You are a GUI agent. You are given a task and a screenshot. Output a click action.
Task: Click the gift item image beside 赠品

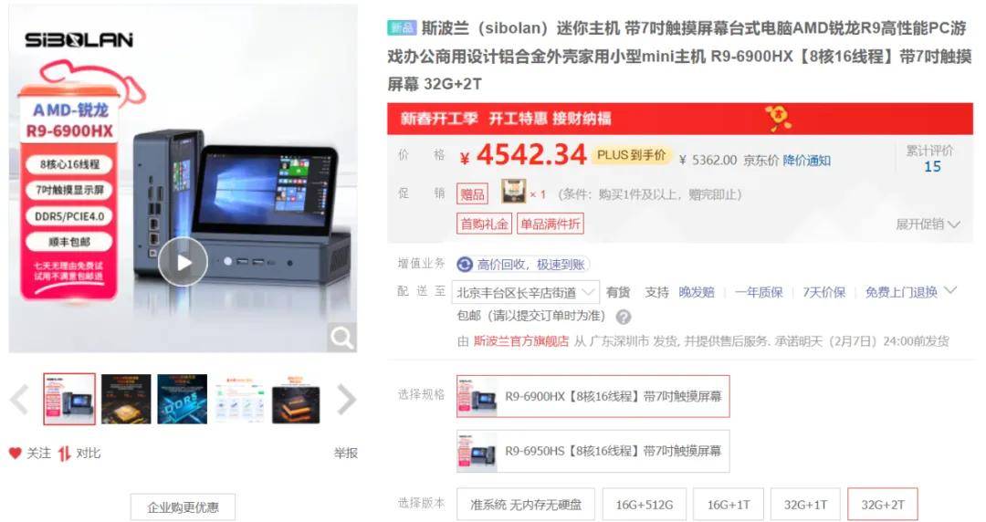514,192
